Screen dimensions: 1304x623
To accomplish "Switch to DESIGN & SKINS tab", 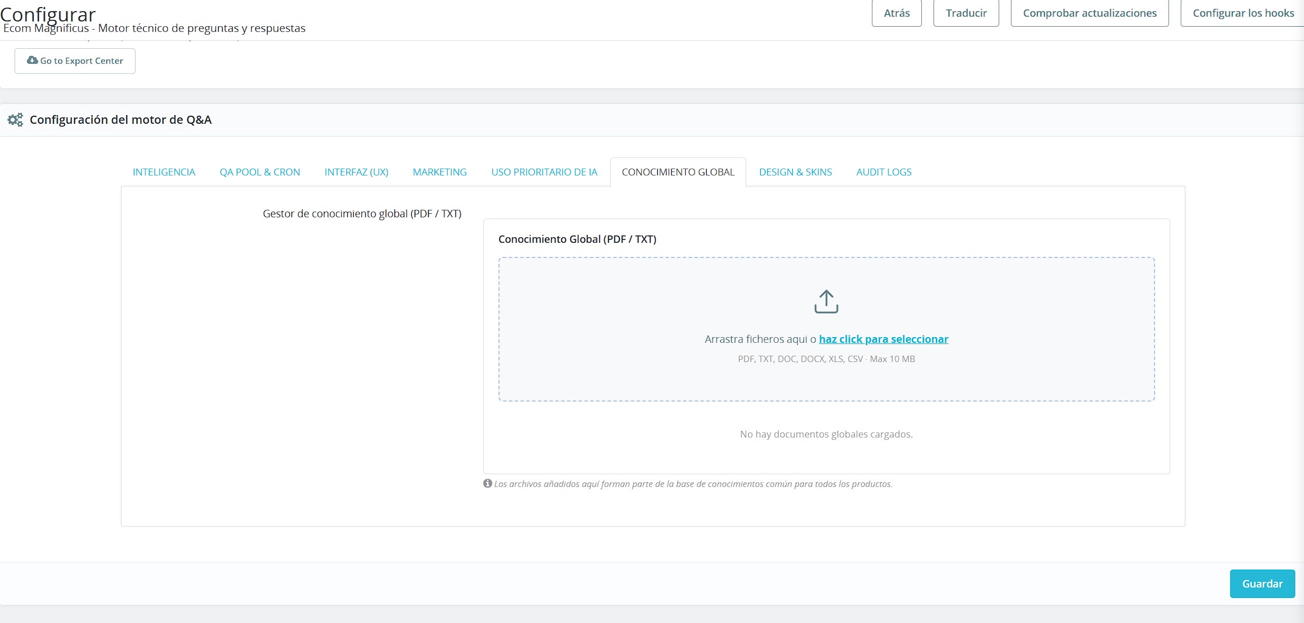I will tap(796, 172).
